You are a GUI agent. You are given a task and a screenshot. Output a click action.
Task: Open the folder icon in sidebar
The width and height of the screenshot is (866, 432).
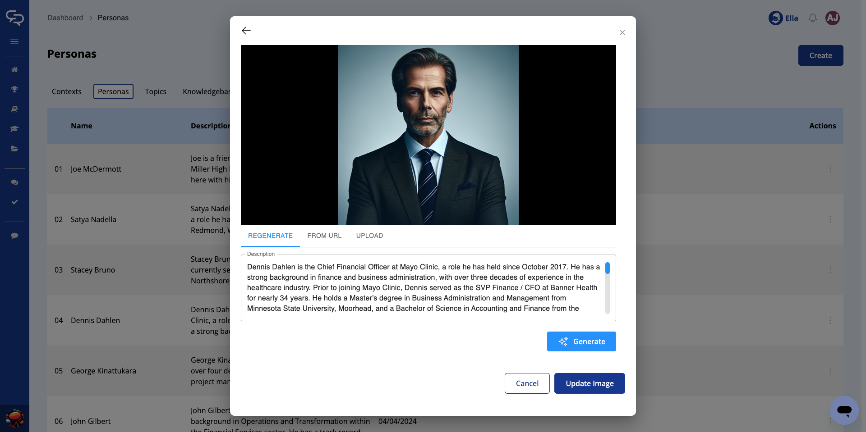[x=14, y=149]
